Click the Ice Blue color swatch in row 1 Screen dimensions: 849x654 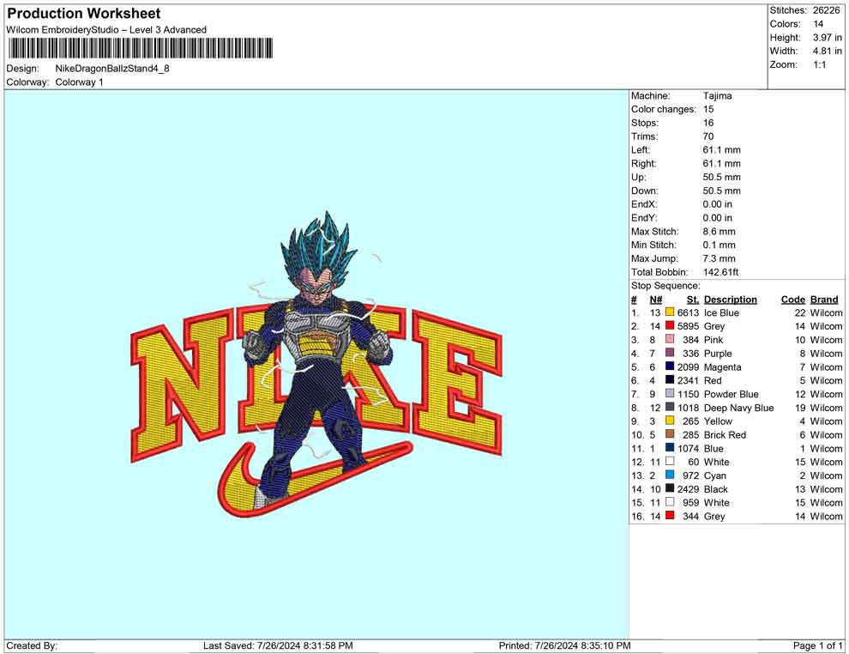(x=670, y=312)
